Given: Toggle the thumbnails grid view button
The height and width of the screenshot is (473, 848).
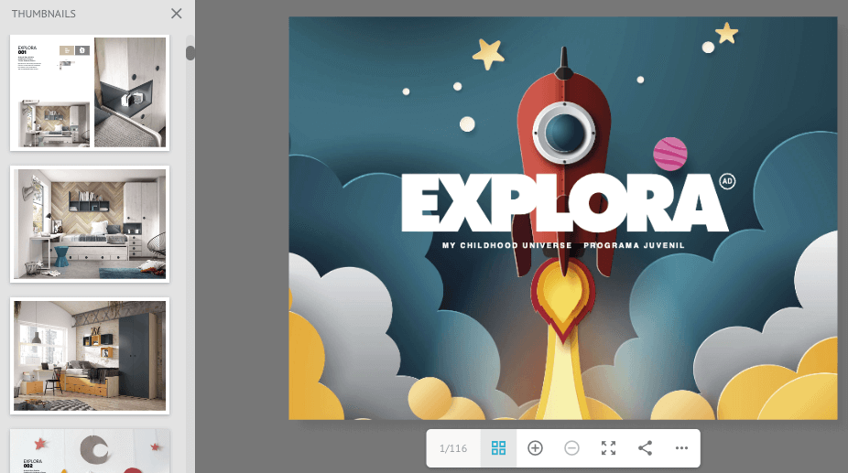Looking at the screenshot, I should tap(498, 448).
